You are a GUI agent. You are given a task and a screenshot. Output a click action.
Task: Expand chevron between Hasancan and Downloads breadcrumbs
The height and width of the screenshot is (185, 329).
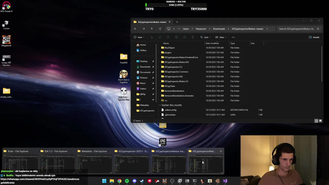pos(209,29)
